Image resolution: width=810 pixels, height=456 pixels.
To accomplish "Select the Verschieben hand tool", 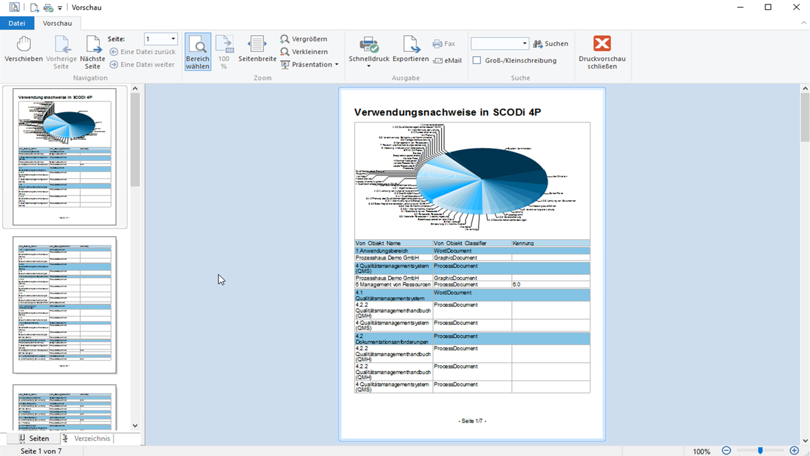I will (24, 50).
